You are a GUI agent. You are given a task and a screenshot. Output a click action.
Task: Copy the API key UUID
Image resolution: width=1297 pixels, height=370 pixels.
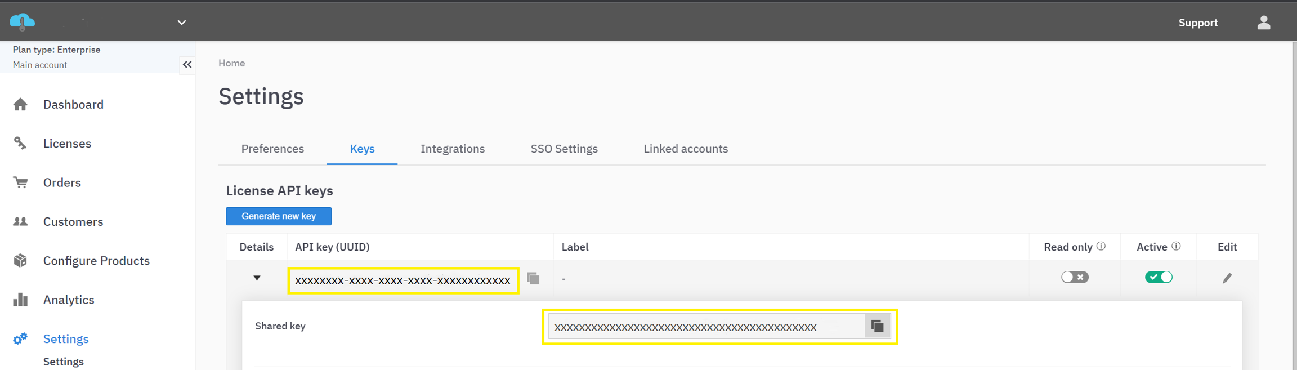coord(533,278)
